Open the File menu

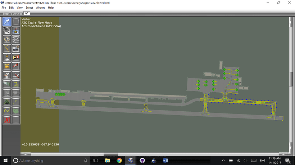point(4,8)
